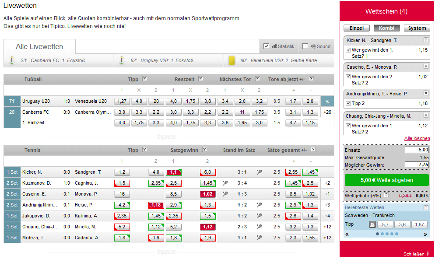Click the Sound speaker icon
This screenshot has height=259, width=435.
(x=313, y=46)
